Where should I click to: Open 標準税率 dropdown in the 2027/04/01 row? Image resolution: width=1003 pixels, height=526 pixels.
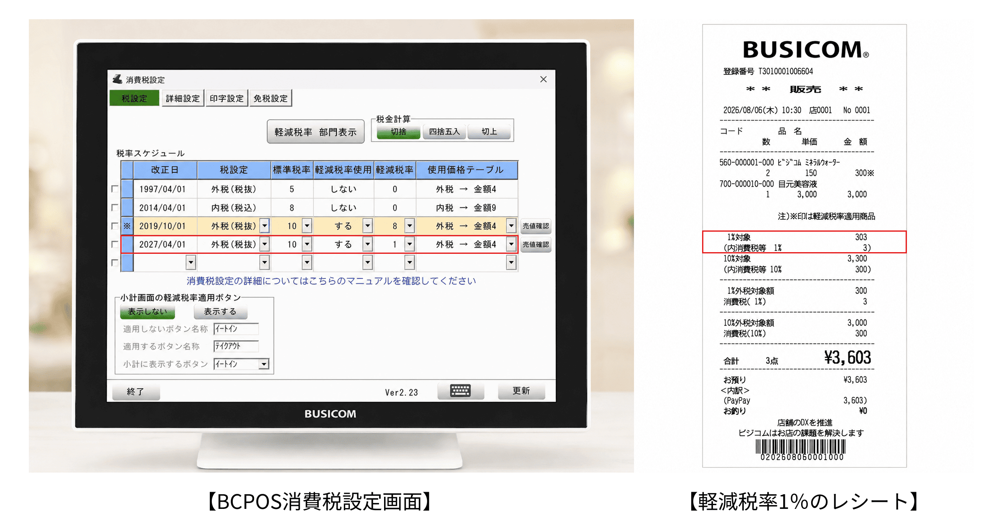tap(307, 244)
